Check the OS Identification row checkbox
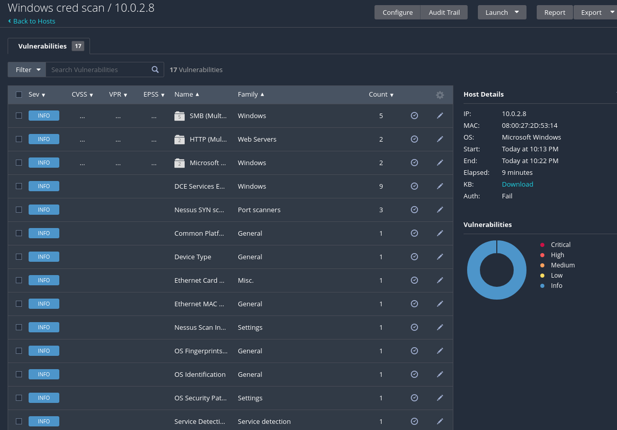617x430 pixels. tap(19, 374)
